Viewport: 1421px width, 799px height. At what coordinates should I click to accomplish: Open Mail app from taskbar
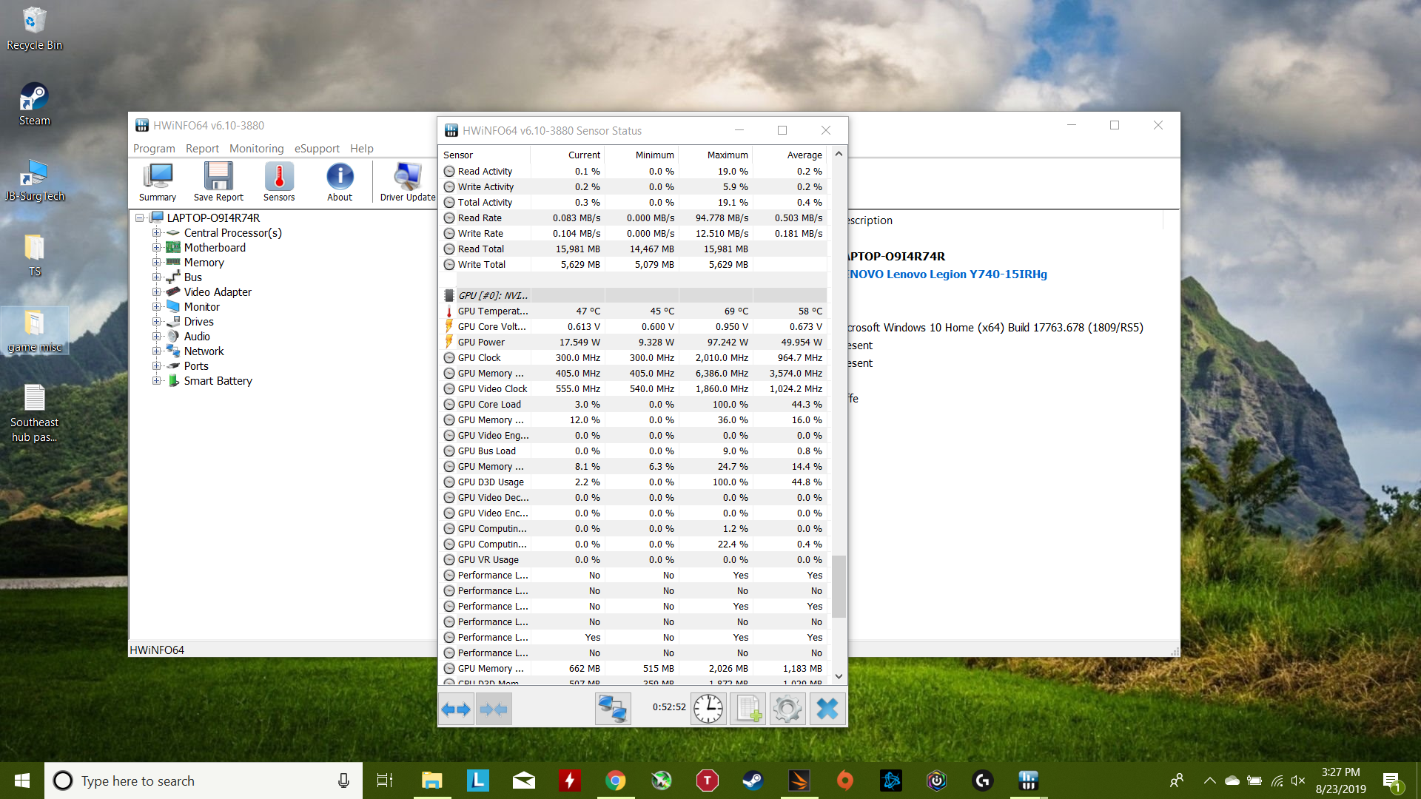tap(523, 781)
